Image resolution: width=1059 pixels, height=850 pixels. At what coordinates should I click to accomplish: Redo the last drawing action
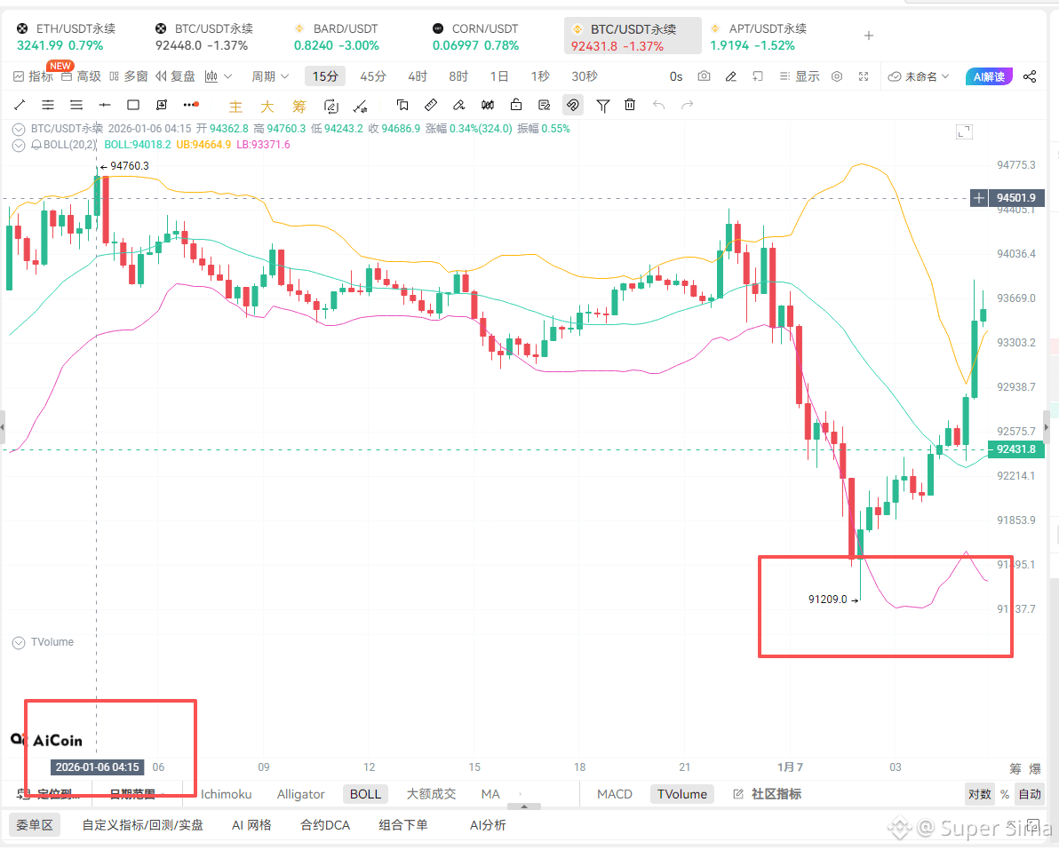tap(687, 105)
